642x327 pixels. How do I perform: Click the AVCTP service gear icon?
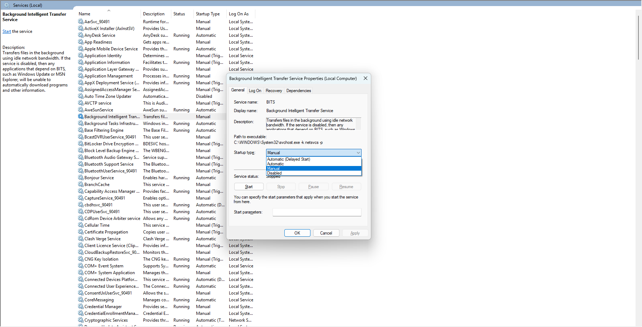pos(80,103)
